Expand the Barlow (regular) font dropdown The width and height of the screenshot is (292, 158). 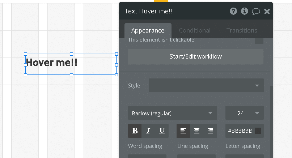click(172, 113)
